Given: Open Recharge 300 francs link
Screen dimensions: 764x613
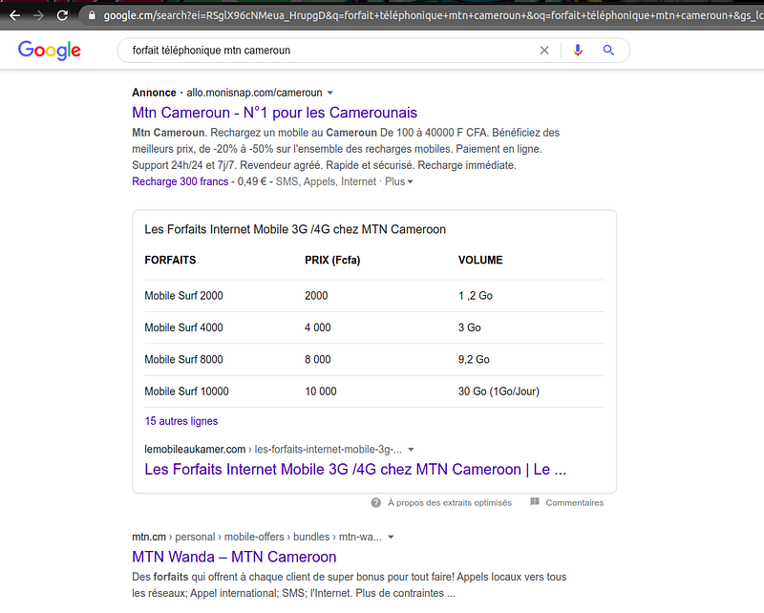Looking at the screenshot, I should [180, 181].
